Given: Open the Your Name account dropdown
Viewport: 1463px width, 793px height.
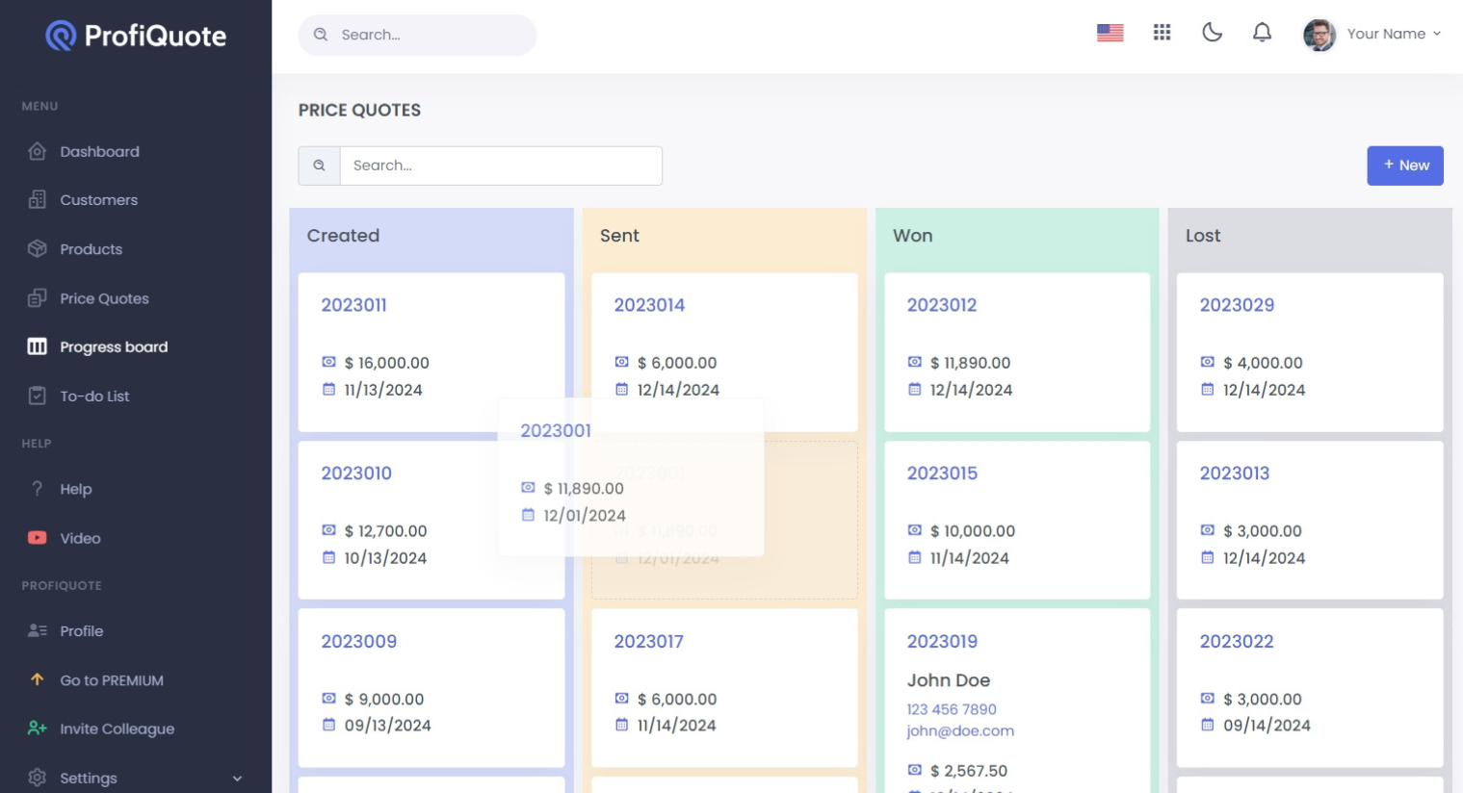Looking at the screenshot, I should (1394, 34).
